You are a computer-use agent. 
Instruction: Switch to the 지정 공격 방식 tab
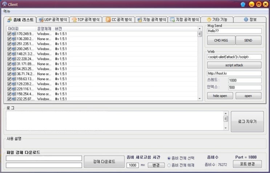[x=184, y=20]
